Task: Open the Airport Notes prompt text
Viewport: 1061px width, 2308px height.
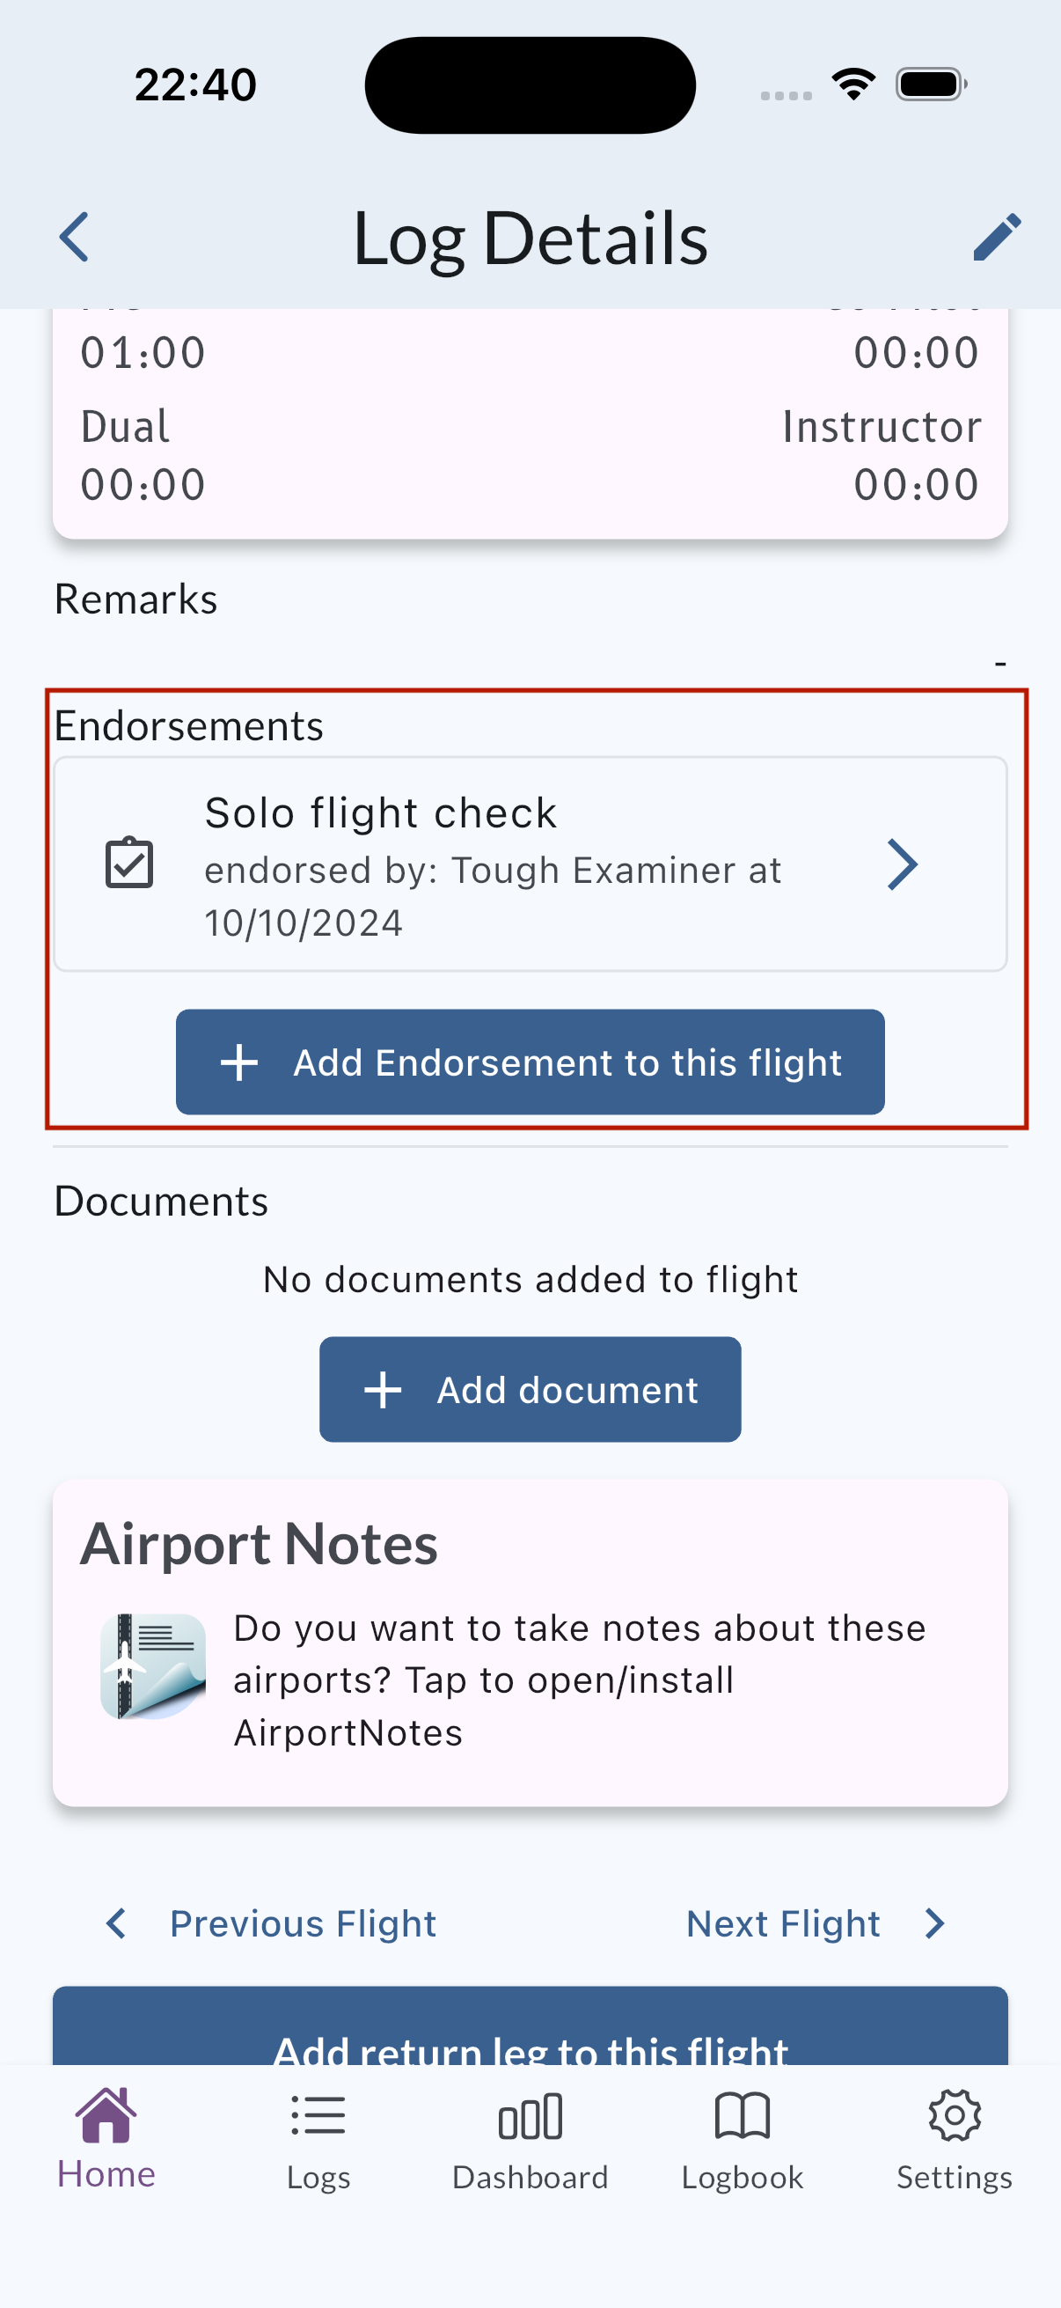Action: click(578, 1680)
